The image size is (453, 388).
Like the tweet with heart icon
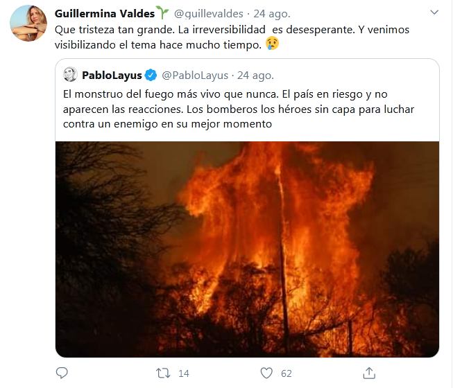click(266, 373)
